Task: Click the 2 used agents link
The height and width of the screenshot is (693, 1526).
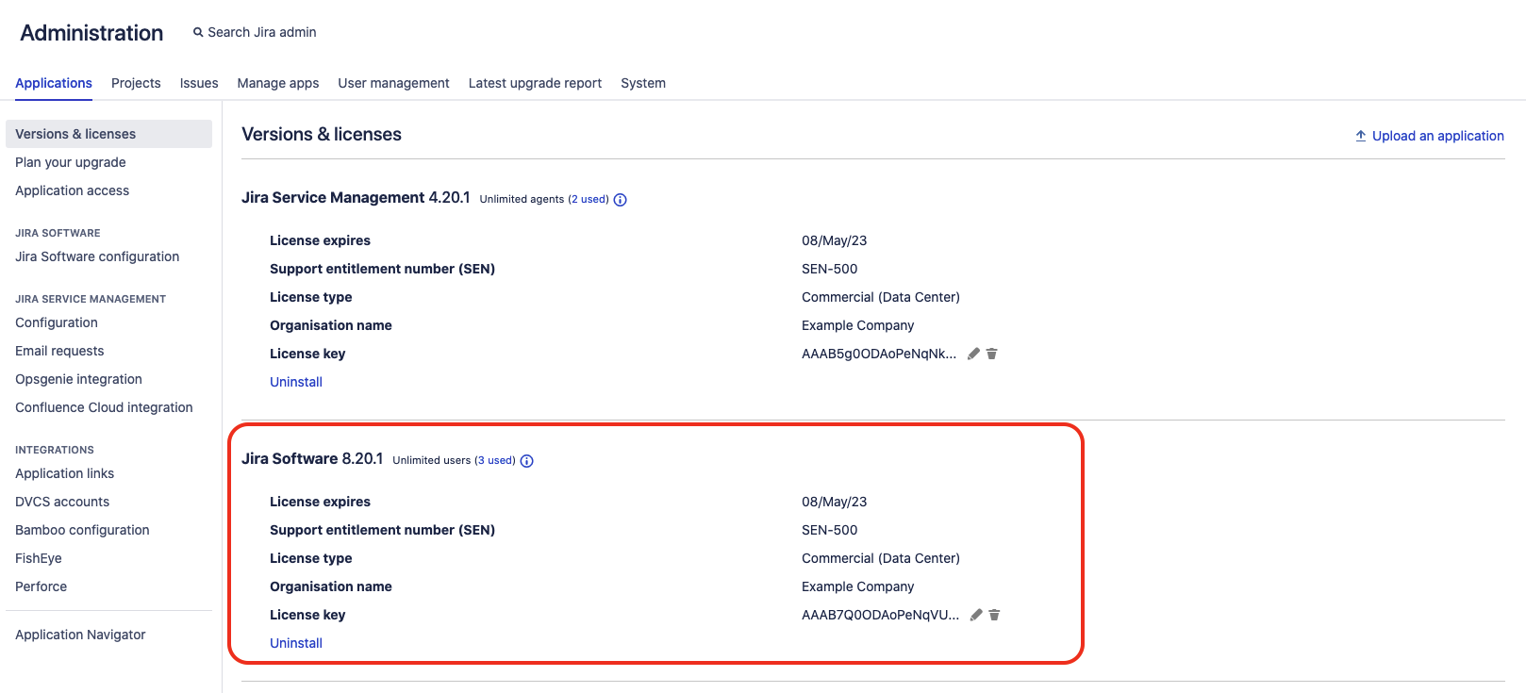Action: coord(589,199)
